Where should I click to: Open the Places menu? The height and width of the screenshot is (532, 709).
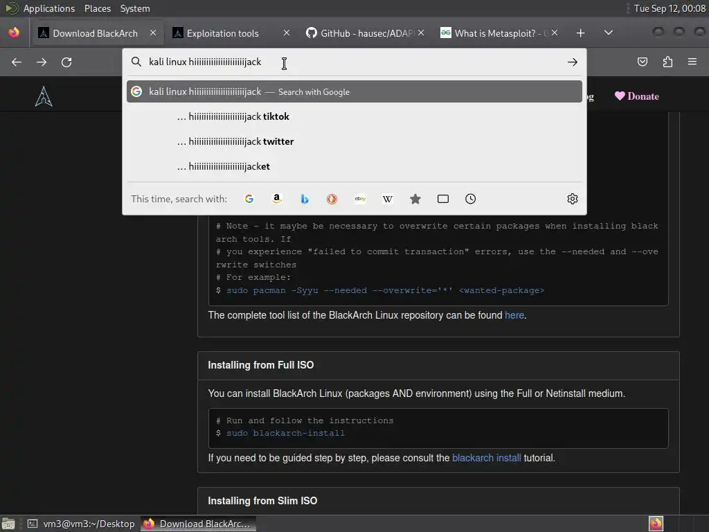pos(98,8)
